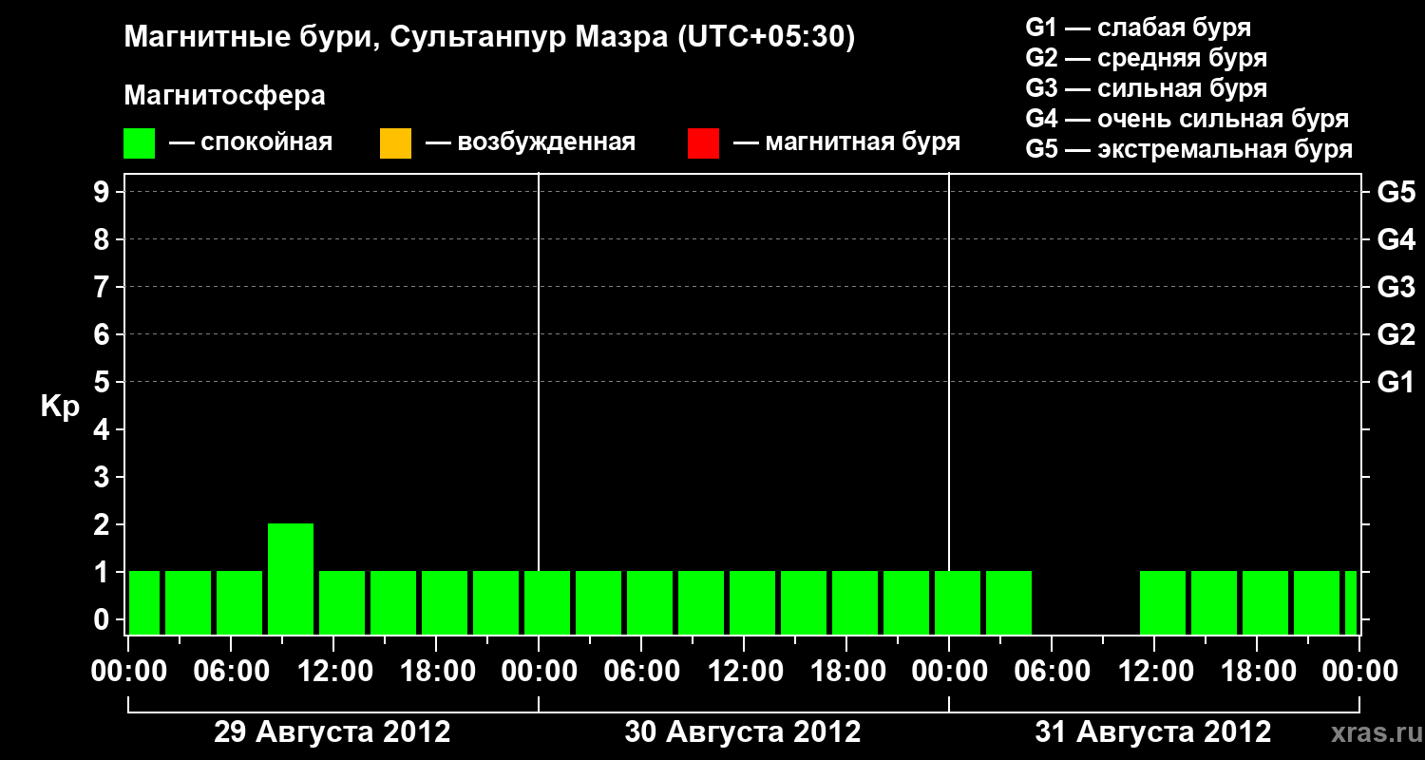This screenshot has width=1425, height=760.
Task: Click the '— магнитная буря' legend label
Action: [x=847, y=142]
